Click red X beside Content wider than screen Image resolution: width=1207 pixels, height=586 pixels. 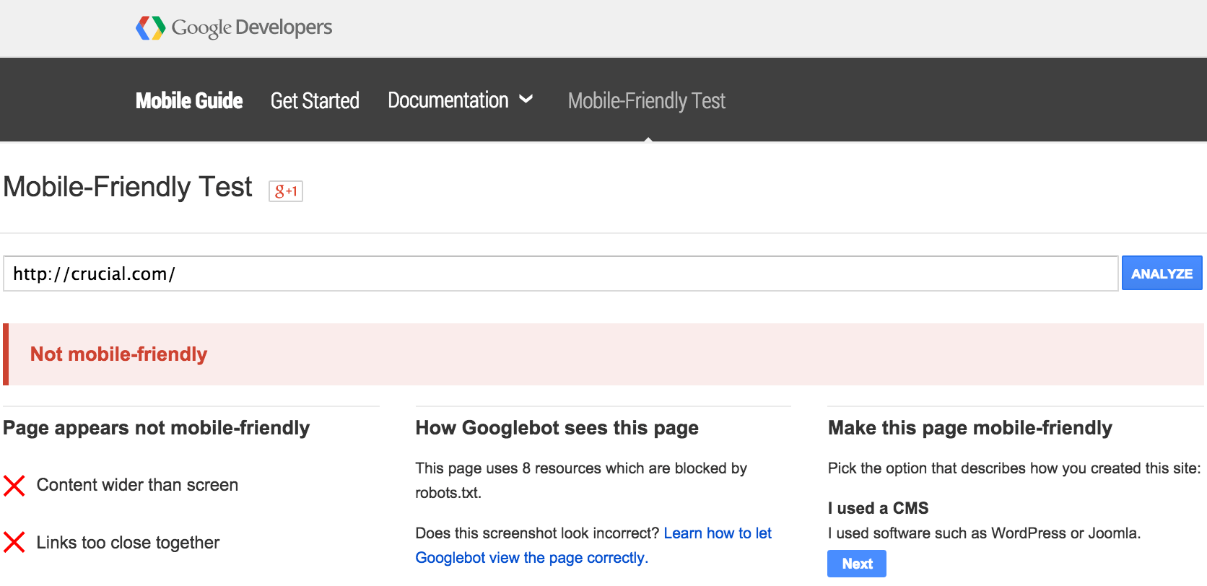14,486
